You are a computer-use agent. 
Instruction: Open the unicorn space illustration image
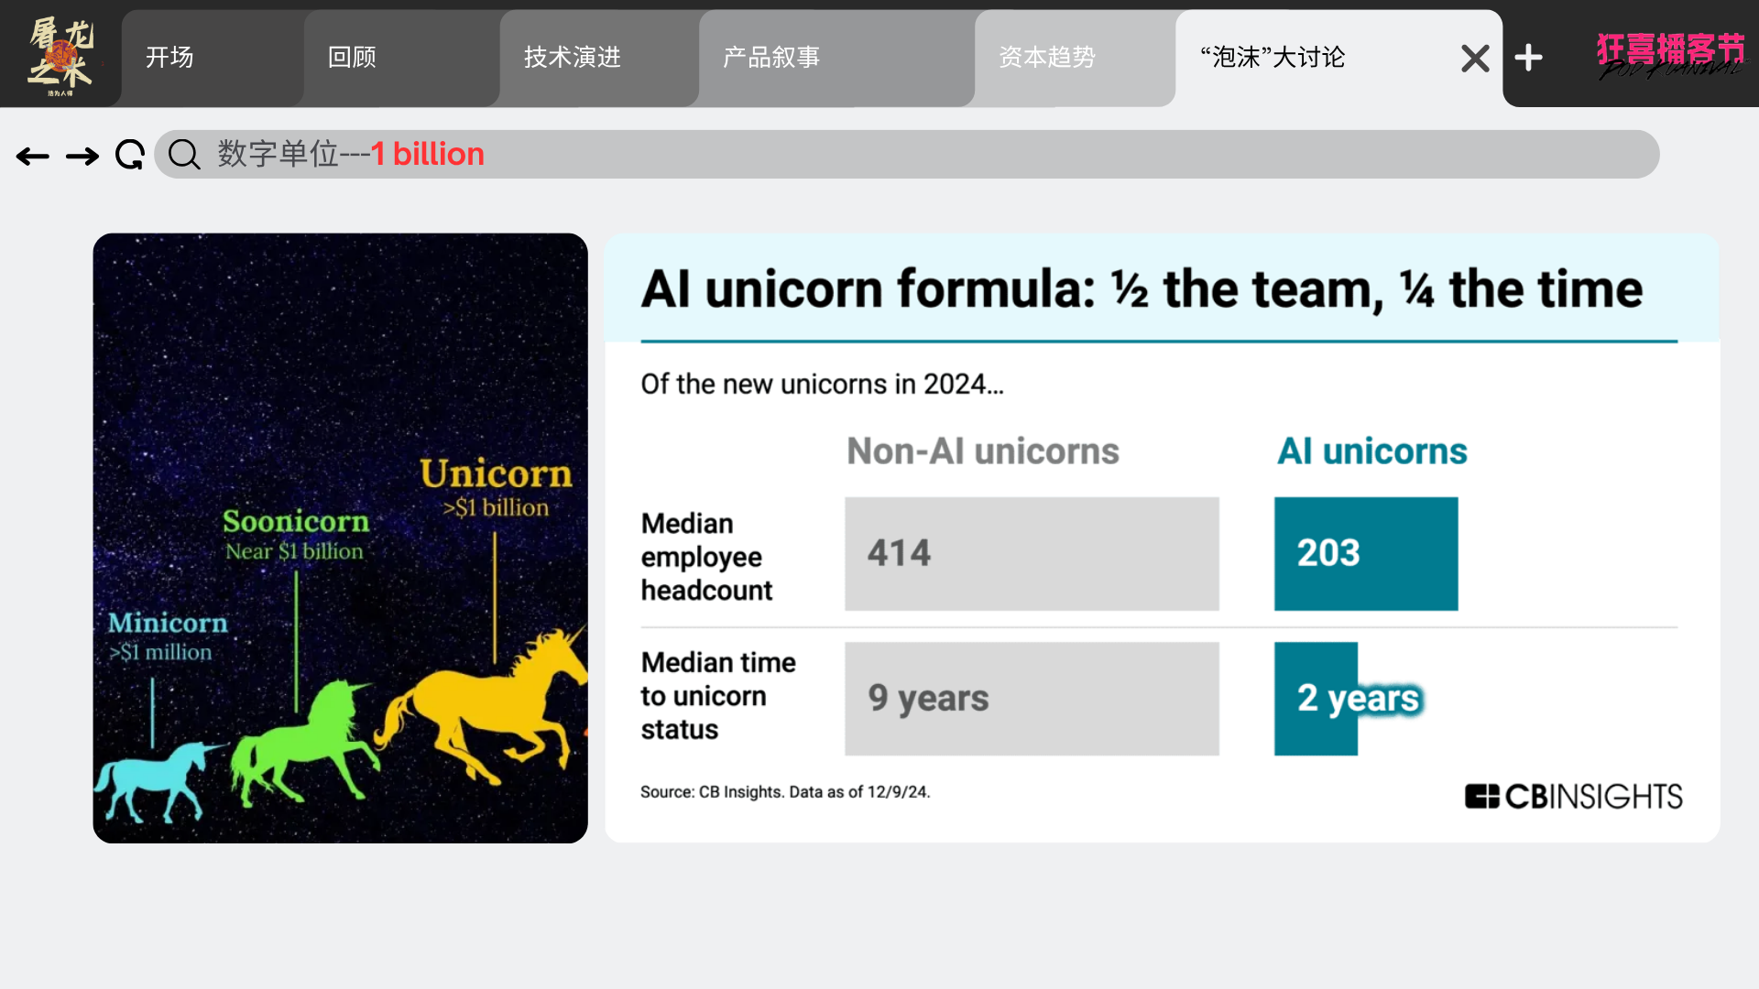point(340,538)
